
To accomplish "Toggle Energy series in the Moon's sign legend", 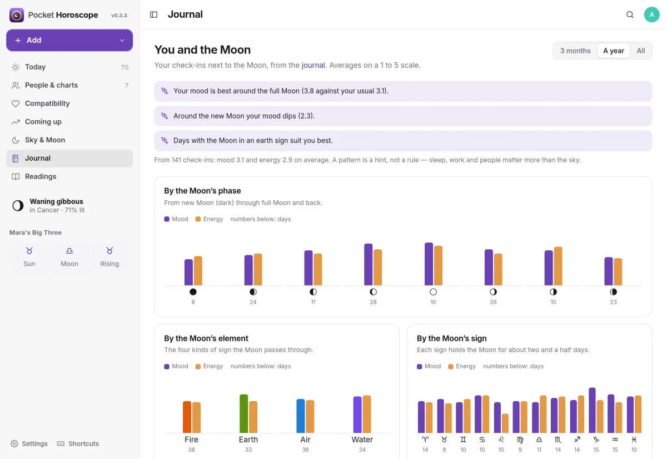I will click(462, 366).
